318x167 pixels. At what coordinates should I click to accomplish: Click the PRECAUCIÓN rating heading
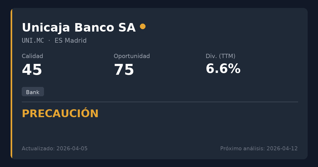click(x=60, y=114)
